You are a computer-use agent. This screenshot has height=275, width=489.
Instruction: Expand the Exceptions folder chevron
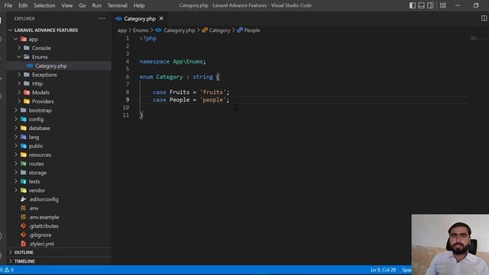pyautogui.click(x=19, y=75)
